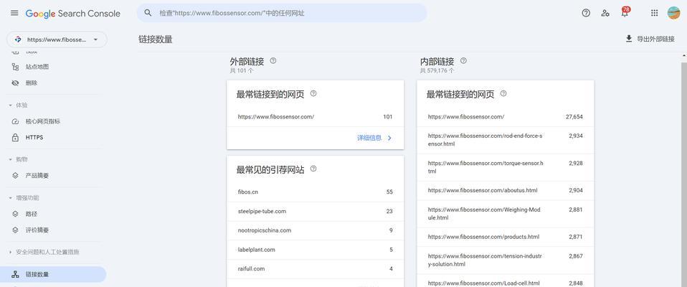Click help icon in external 最常链接到的网页 card
The image size is (687, 287).
tap(313, 94)
